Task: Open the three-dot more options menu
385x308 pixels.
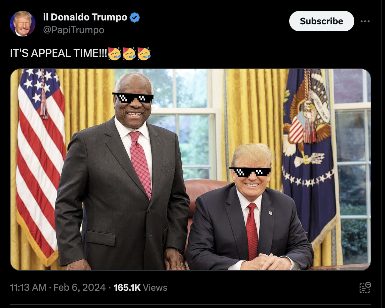Action: 365,21
